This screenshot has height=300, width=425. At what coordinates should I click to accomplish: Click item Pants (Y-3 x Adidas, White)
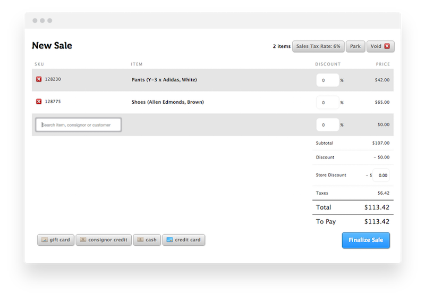(x=164, y=80)
